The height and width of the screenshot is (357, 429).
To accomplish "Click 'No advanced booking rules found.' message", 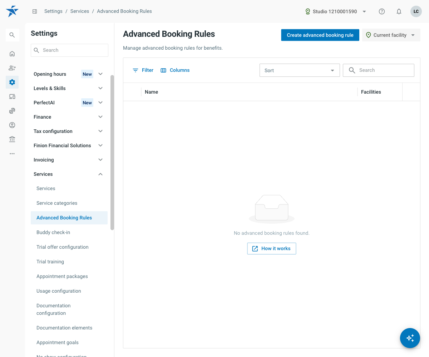I will point(272,233).
